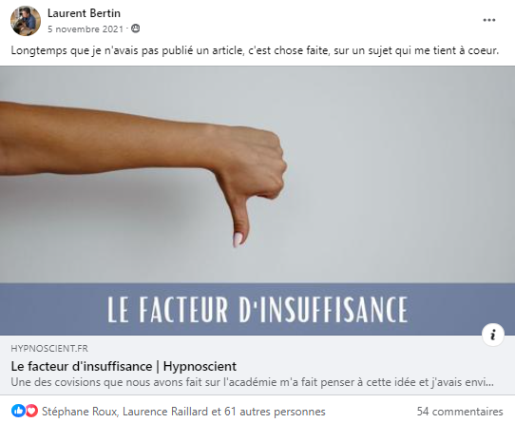Image resolution: width=515 pixels, height=423 pixels.
Task: Open the HYPNOSCIENT.FR source link
Action: pyautogui.click(x=49, y=349)
